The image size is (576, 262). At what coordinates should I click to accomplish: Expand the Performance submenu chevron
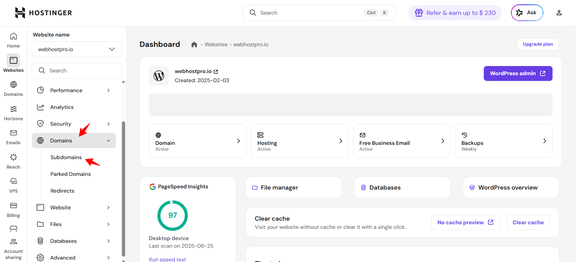click(108, 90)
